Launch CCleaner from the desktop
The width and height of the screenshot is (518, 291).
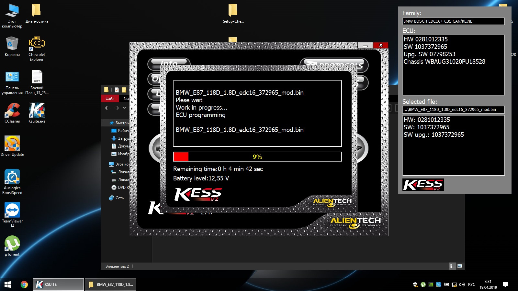coord(12,113)
